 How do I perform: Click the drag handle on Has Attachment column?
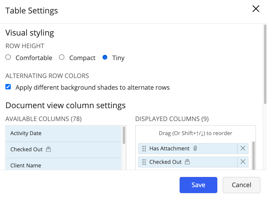point(144,149)
